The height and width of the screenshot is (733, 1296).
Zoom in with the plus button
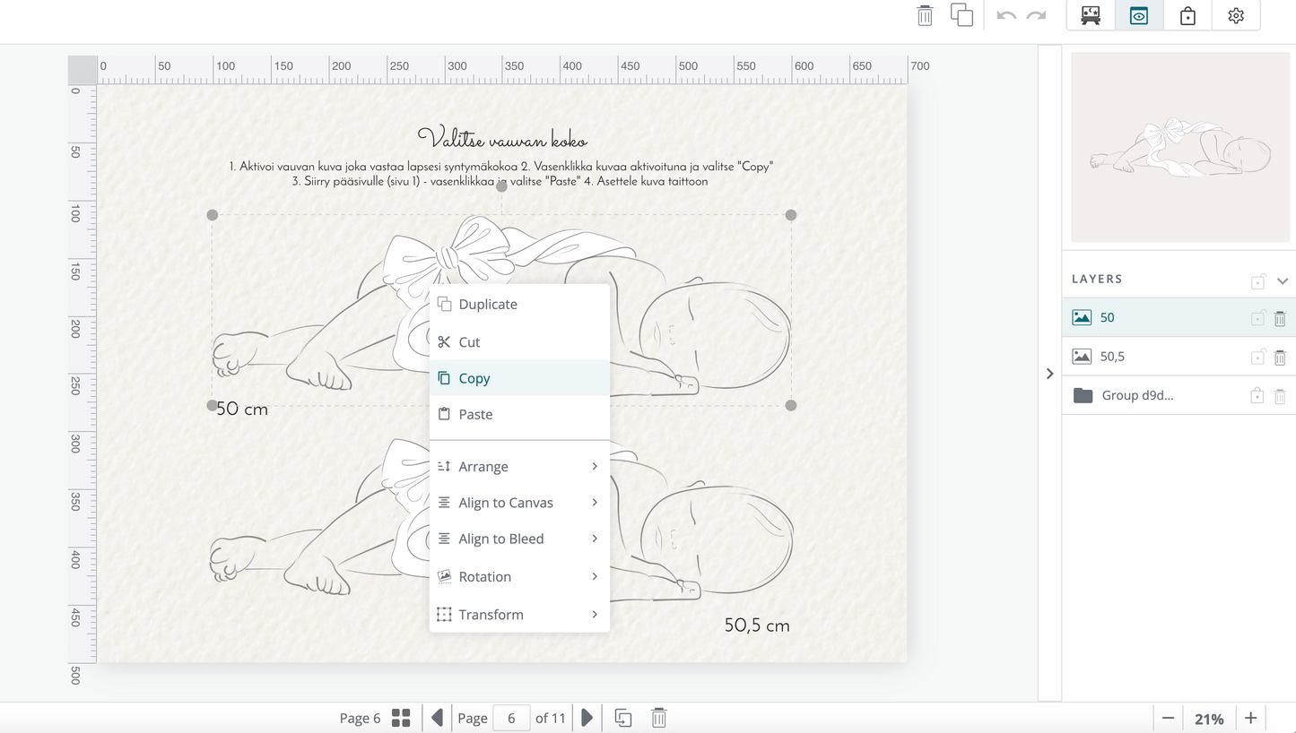1250,718
